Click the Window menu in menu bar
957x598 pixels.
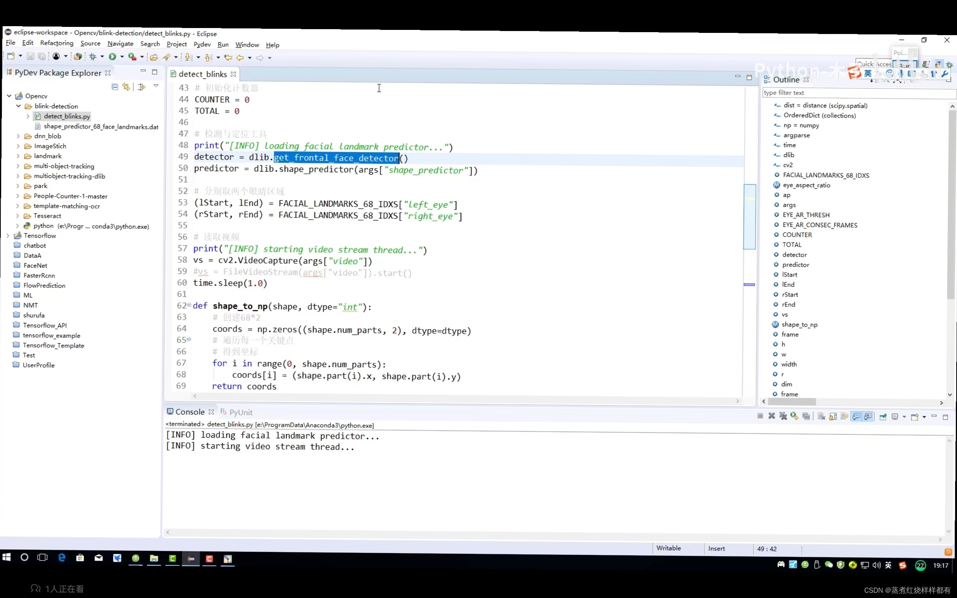(247, 44)
